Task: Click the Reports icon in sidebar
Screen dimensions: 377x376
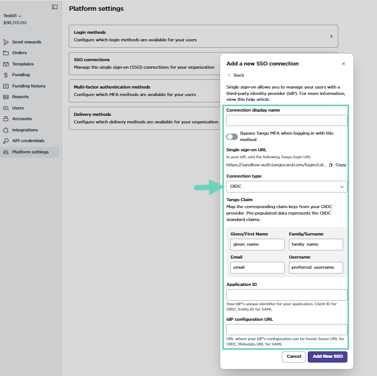Action: (6, 97)
